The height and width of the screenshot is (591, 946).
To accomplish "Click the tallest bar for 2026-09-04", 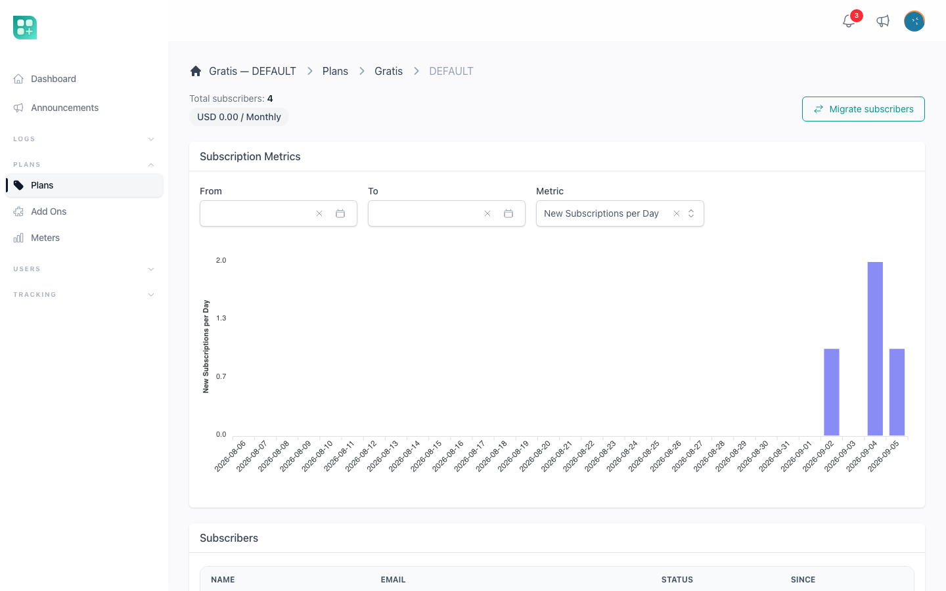I will point(875,349).
